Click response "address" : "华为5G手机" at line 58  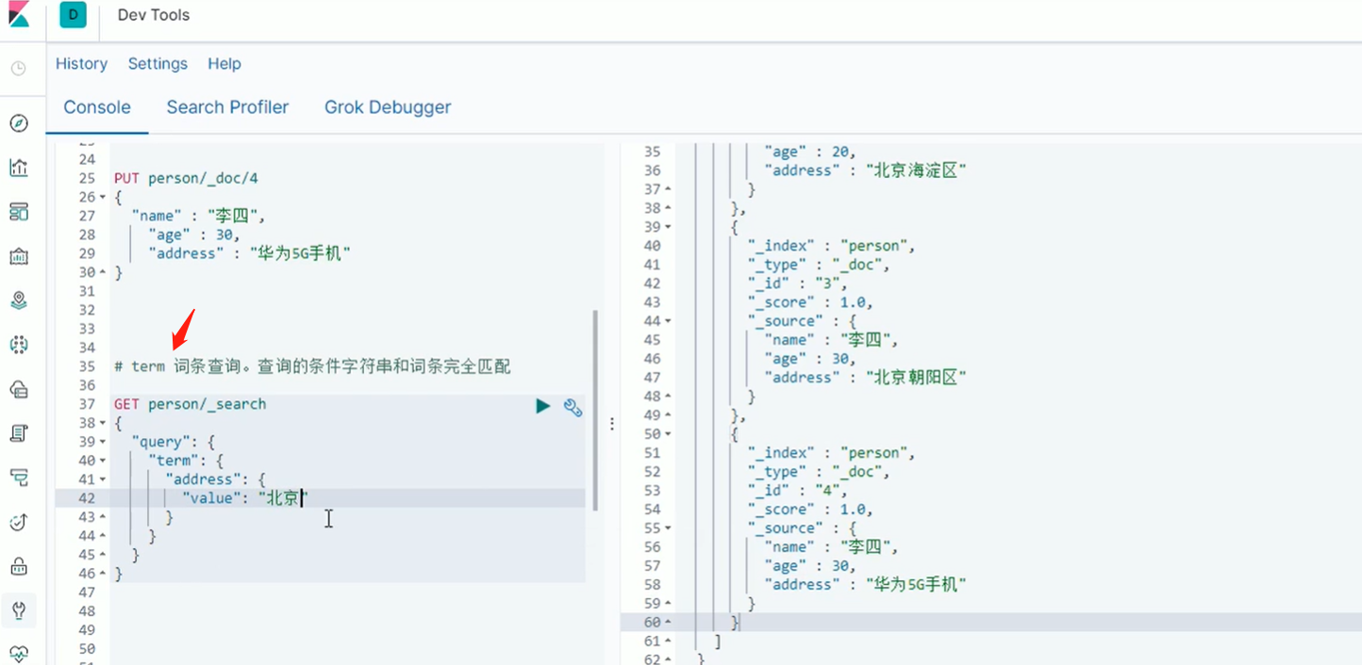pos(866,585)
